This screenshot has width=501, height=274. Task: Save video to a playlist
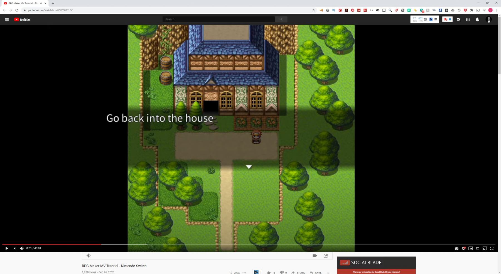[x=316, y=273]
